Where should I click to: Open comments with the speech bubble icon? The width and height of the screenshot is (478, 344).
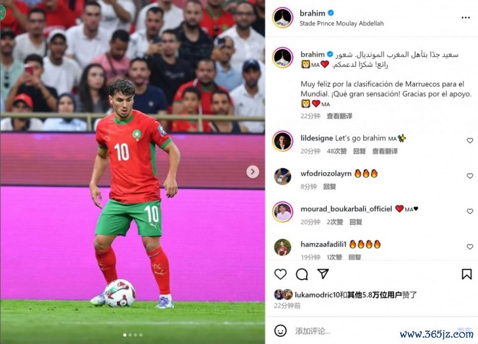point(302,274)
